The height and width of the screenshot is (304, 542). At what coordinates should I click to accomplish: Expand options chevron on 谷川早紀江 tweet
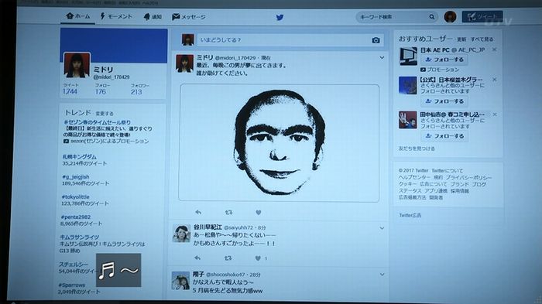[x=382, y=228]
